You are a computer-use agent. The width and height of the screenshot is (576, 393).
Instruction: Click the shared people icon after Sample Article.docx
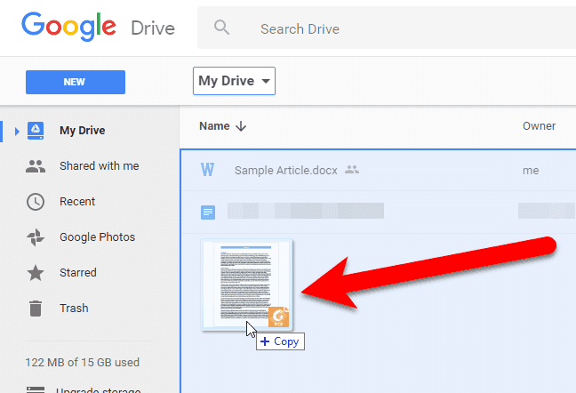click(x=352, y=170)
